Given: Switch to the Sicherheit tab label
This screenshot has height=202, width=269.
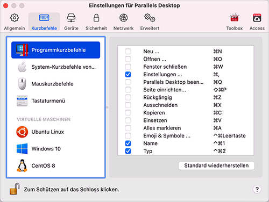Looking at the screenshot, I should (96, 28).
